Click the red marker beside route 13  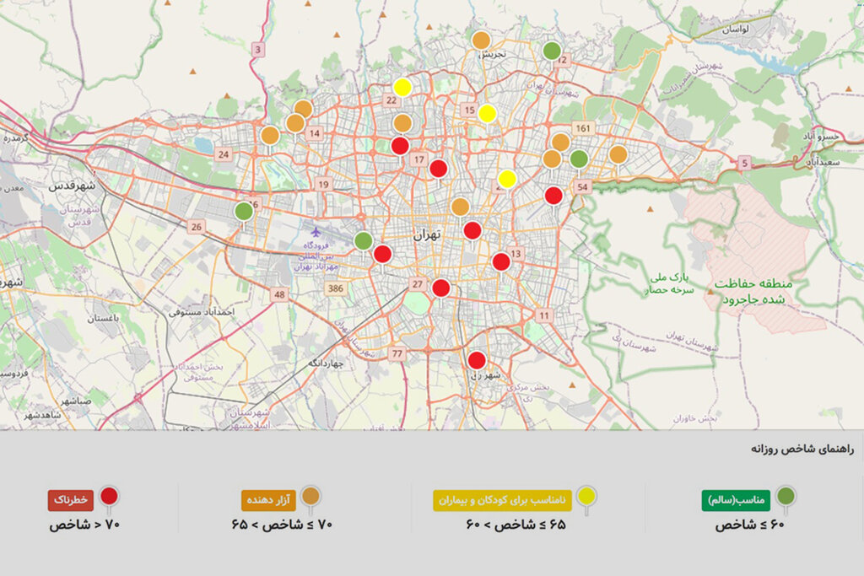(501, 261)
